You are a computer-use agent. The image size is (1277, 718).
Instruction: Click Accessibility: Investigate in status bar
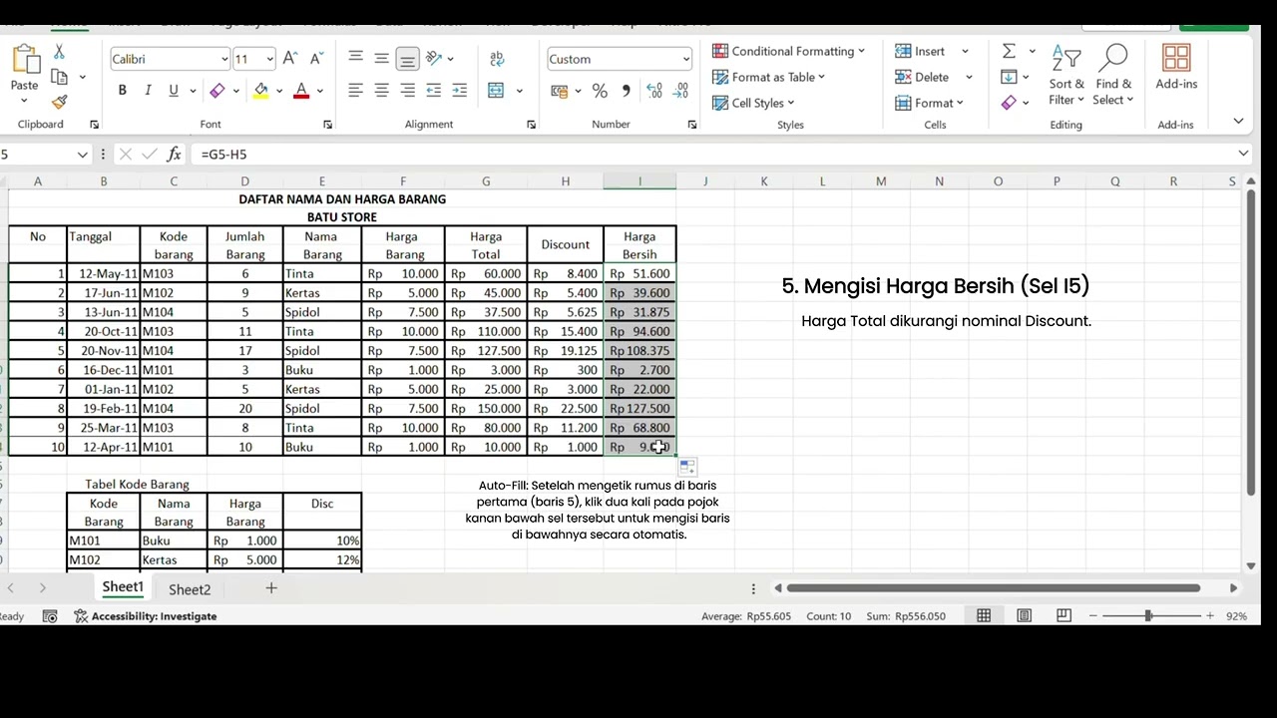146,616
